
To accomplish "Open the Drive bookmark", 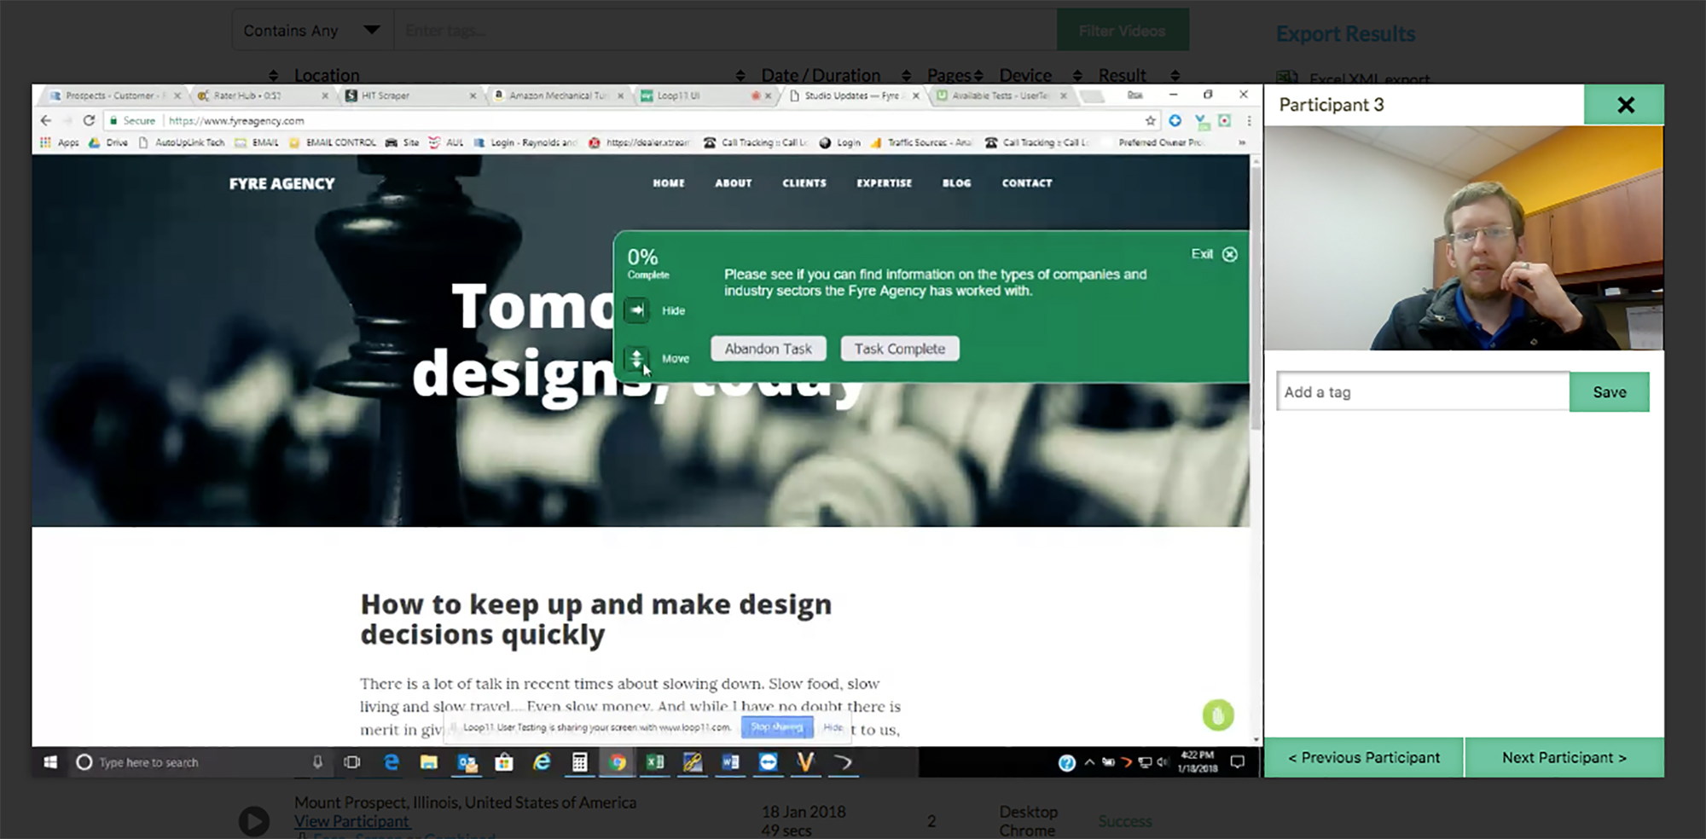I will coord(108,142).
